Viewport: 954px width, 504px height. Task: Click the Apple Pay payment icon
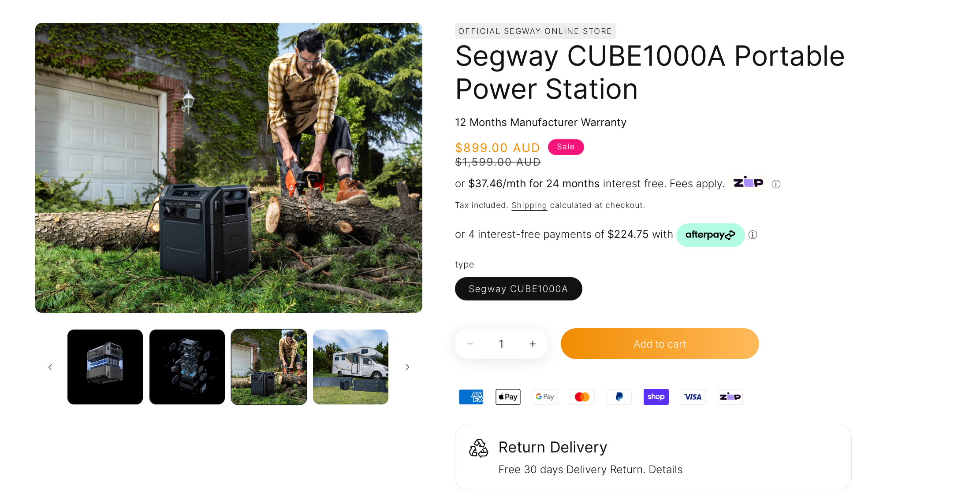pyautogui.click(x=508, y=397)
